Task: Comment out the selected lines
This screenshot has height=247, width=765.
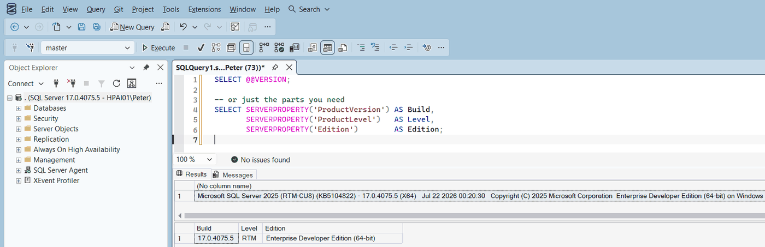Action: (x=361, y=47)
